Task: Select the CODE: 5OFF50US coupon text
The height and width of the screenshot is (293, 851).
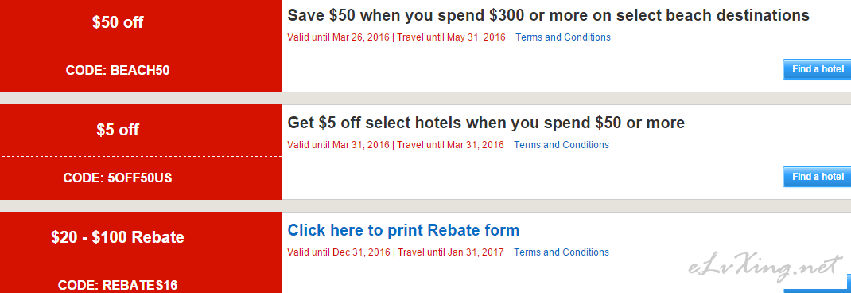Action: (118, 178)
